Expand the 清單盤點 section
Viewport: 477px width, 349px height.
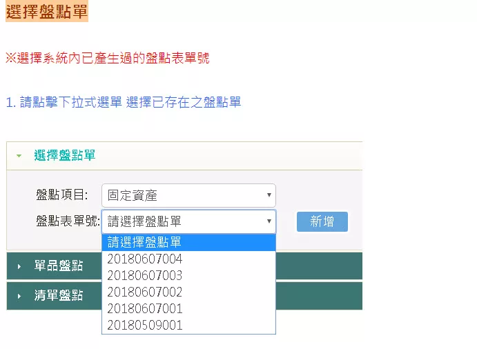59,296
